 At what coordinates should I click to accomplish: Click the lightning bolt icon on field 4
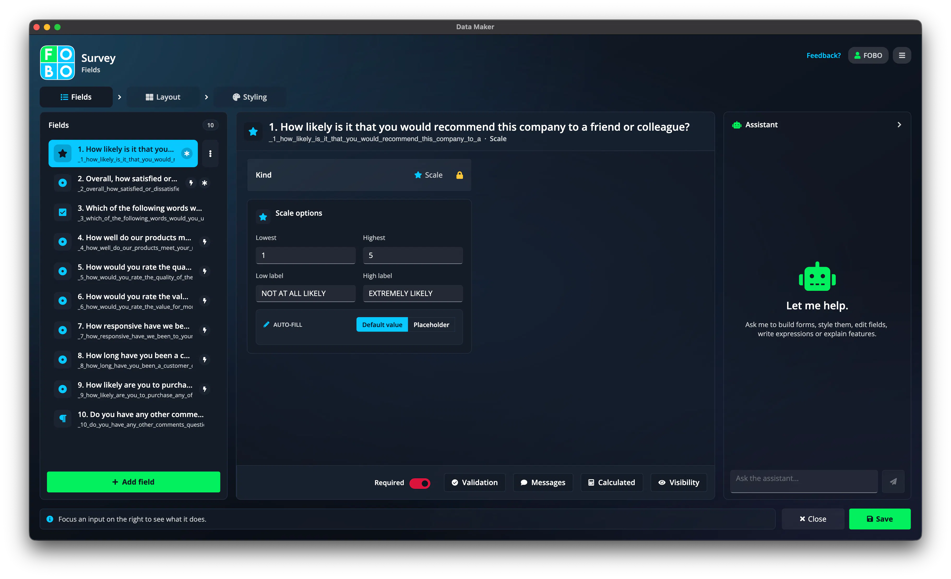click(205, 242)
